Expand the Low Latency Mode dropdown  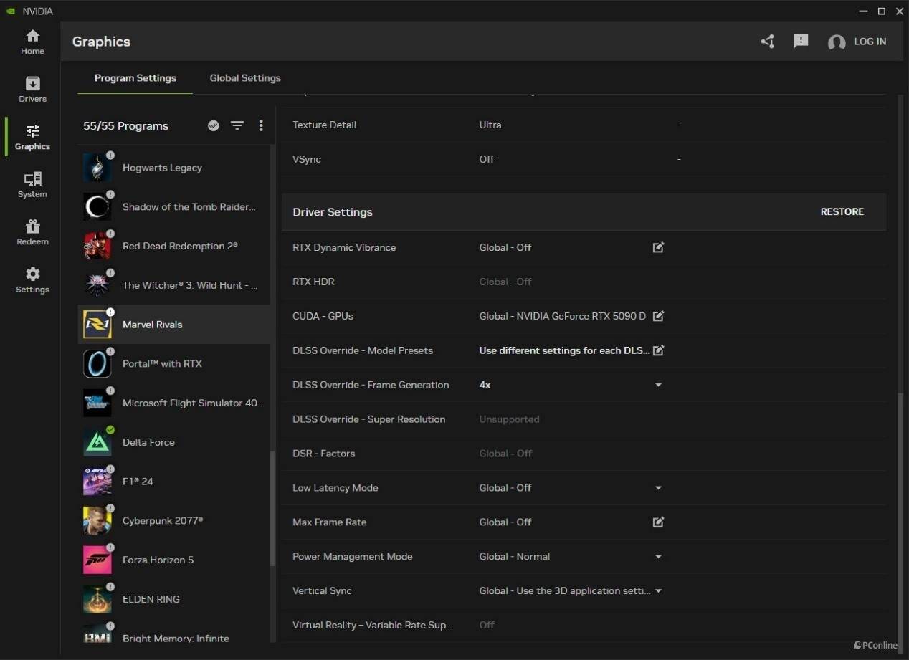pos(658,488)
